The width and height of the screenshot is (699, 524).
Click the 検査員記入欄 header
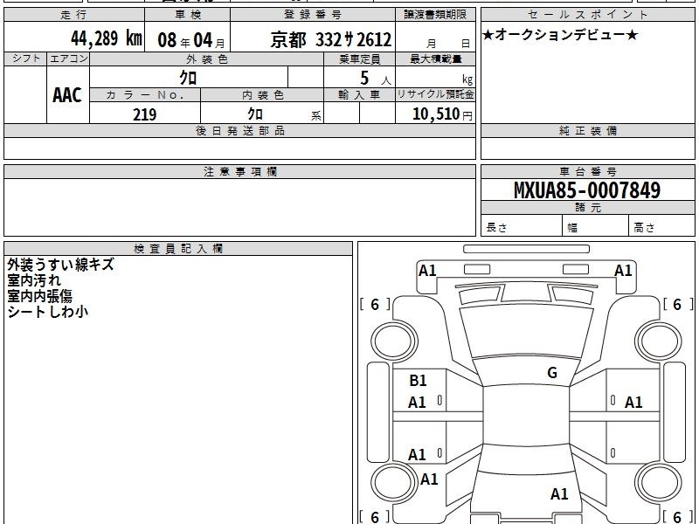(x=178, y=249)
